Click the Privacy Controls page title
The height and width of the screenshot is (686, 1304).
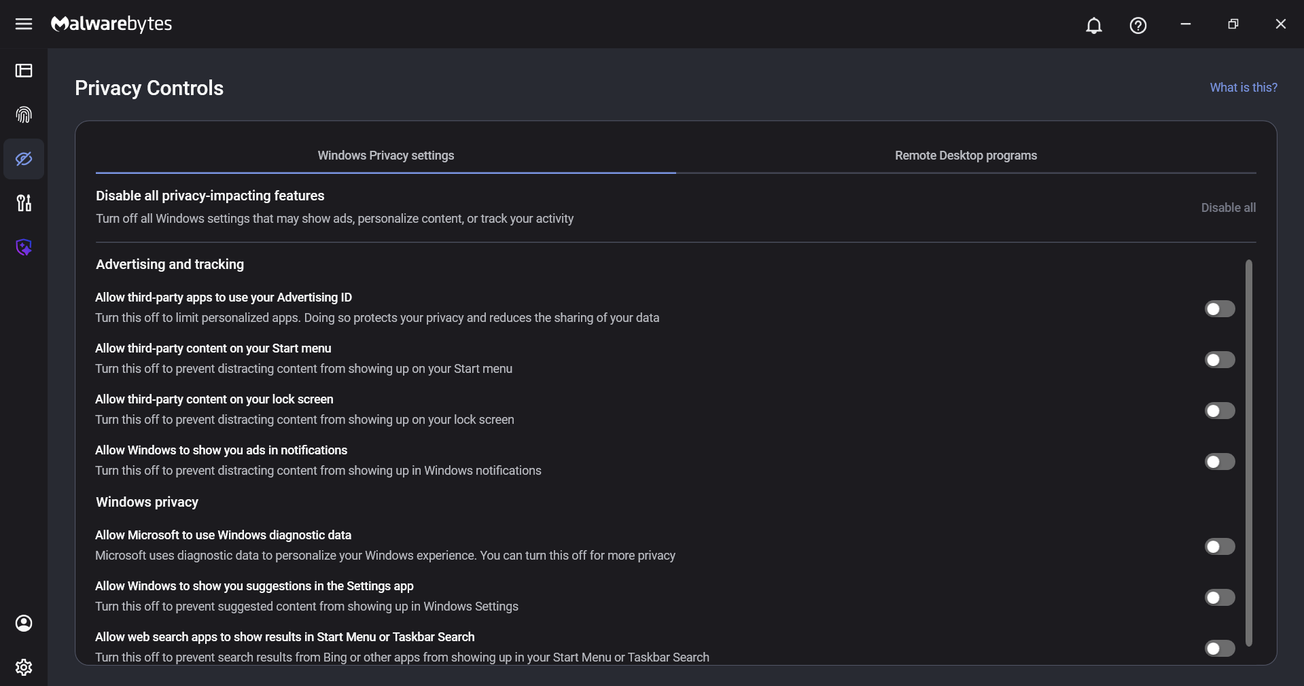(x=149, y=88)
